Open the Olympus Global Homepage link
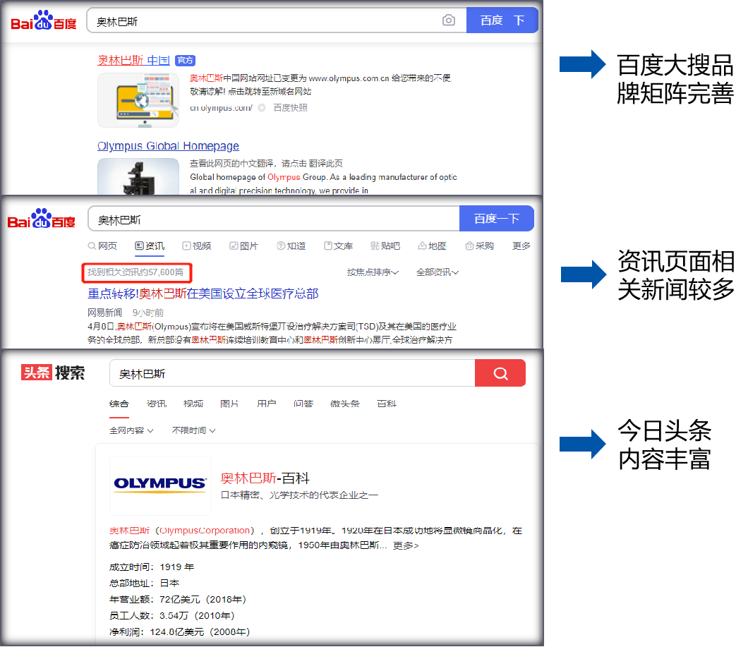This screenshot has width=748, height=647. click(168, 146)
